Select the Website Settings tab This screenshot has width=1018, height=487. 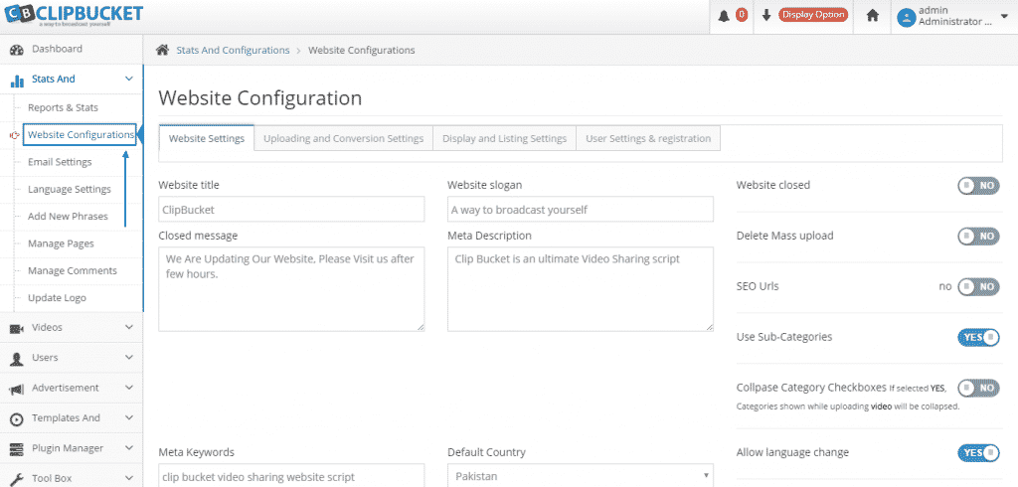pos(207,138)
